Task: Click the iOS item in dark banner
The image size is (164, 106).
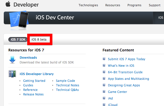Action: coord(161,17)
